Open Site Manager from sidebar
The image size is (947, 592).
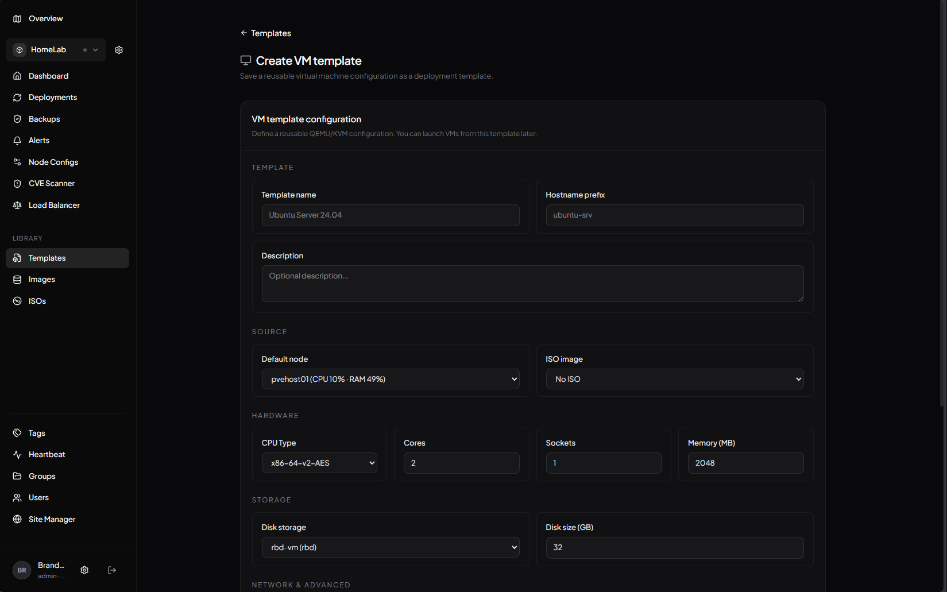[x=52, y=519]
